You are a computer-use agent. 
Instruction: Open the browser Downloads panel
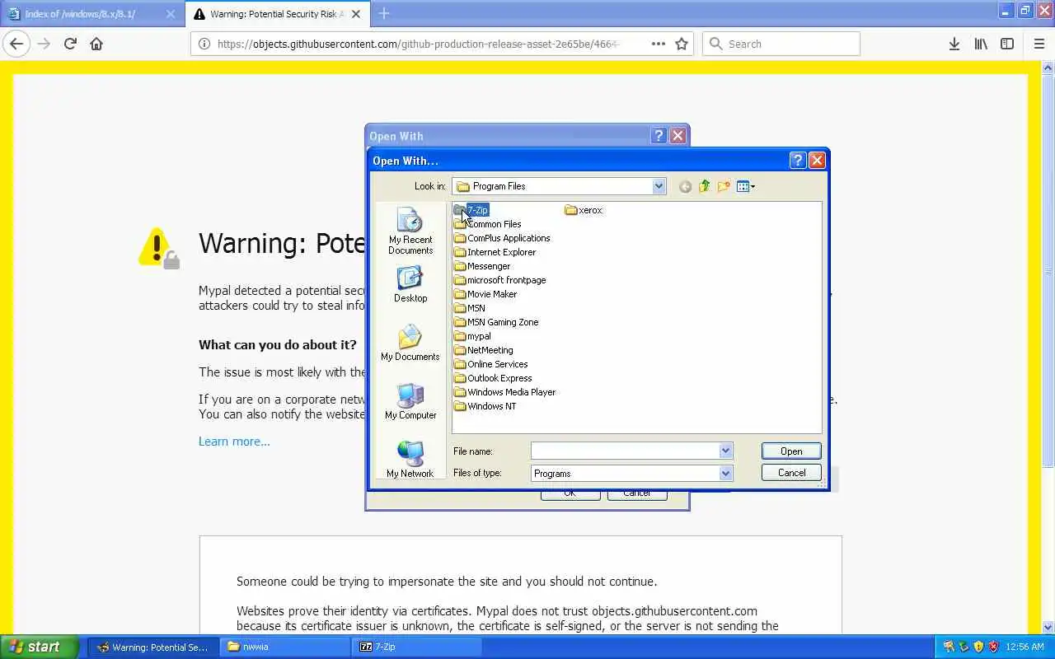pos(954,44)
